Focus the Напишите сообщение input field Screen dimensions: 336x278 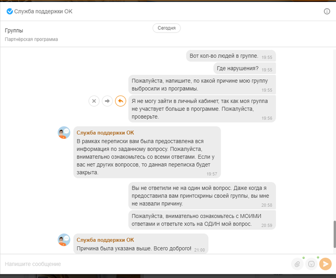[144, 264]
